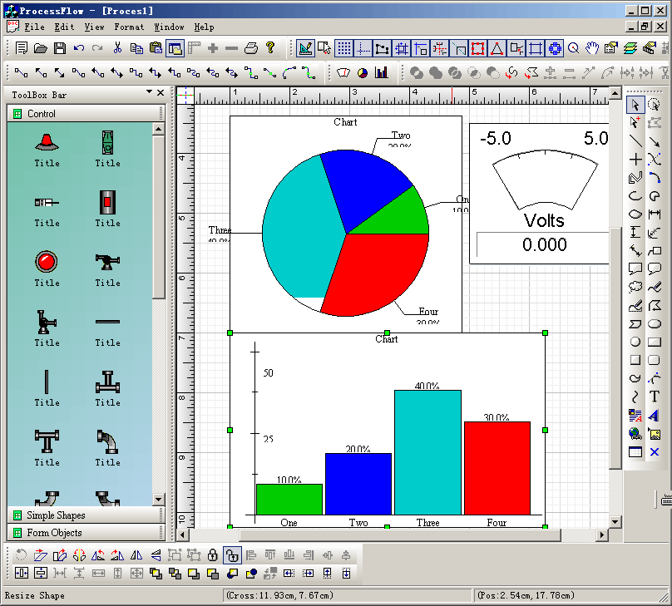Insert a pie chart shape
Screen dimensions: 672x606
coord(363,73)
